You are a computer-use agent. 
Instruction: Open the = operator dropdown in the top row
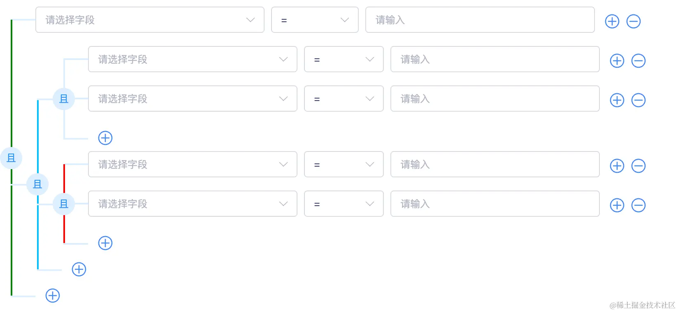315,20
